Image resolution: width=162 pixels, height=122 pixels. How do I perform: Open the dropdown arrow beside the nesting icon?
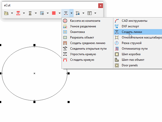[12, 13]
